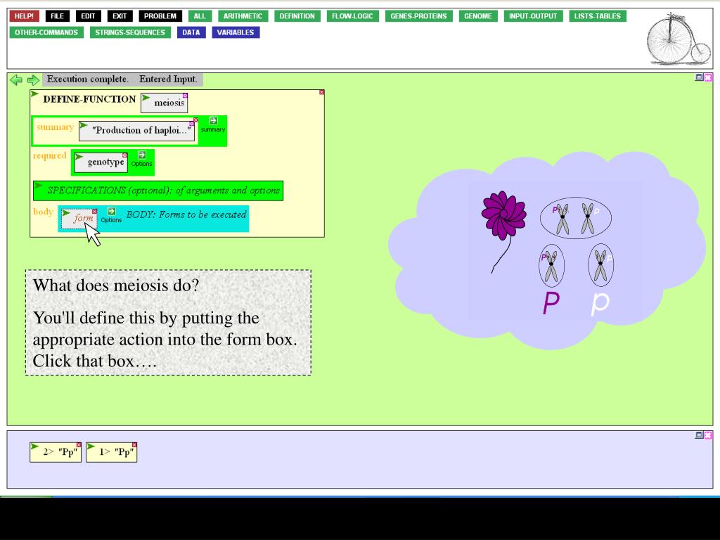Click the "Production of haploi..." summary box
Viewport: 720px width, 540px height.
coord(139,131)
